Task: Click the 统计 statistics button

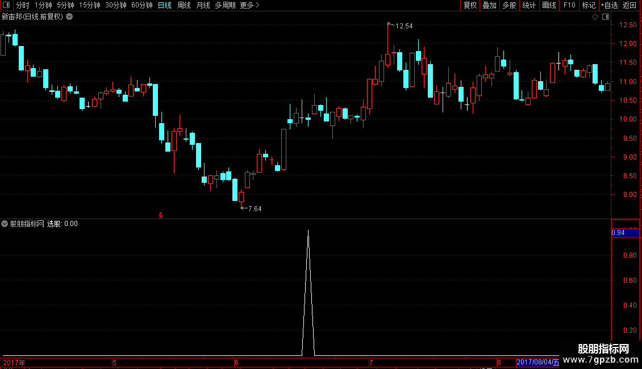Action: pyautogui.click(x=528, y=5)
